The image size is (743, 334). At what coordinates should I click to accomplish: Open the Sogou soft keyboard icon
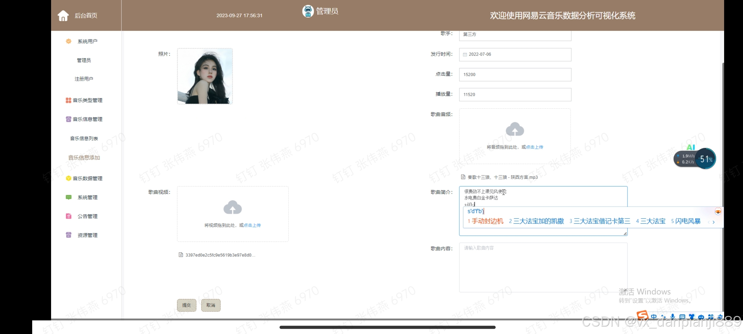(682, 317)
